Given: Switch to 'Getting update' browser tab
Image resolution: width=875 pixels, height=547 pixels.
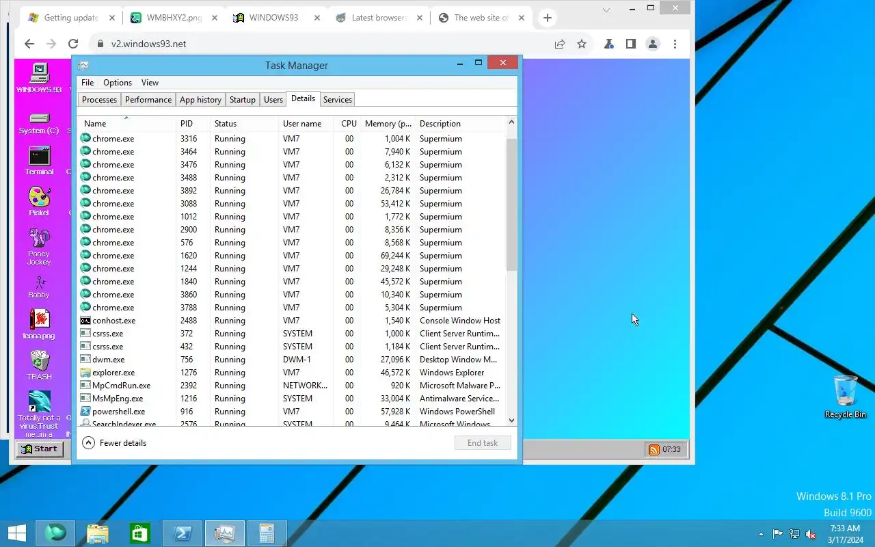Looking at the screenshot, I should pyautogui.click(x=71, y=18).
